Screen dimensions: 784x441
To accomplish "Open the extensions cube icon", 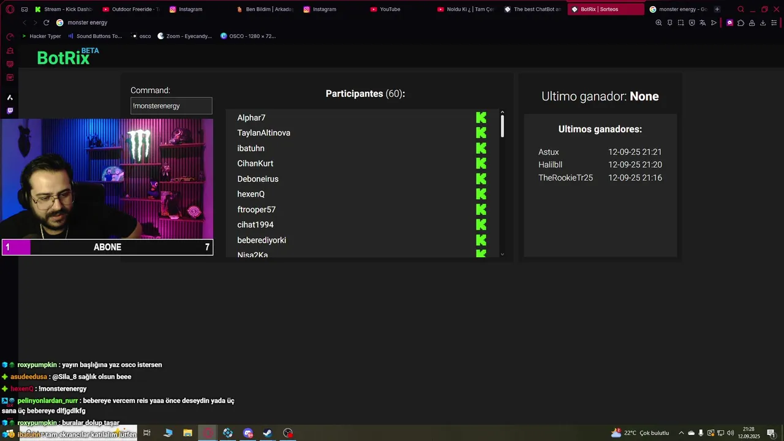I will click(741, 23).
